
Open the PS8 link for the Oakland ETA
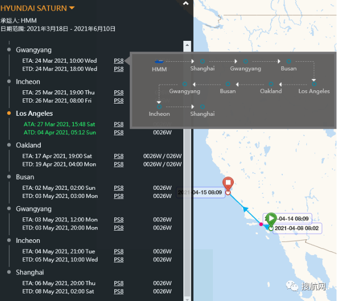pos(118,156)
